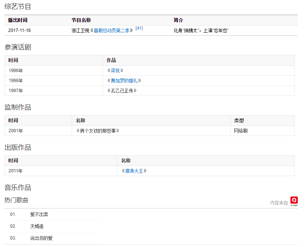Select the song 天蝎座
Screen dimensions: 306x247
37,226
